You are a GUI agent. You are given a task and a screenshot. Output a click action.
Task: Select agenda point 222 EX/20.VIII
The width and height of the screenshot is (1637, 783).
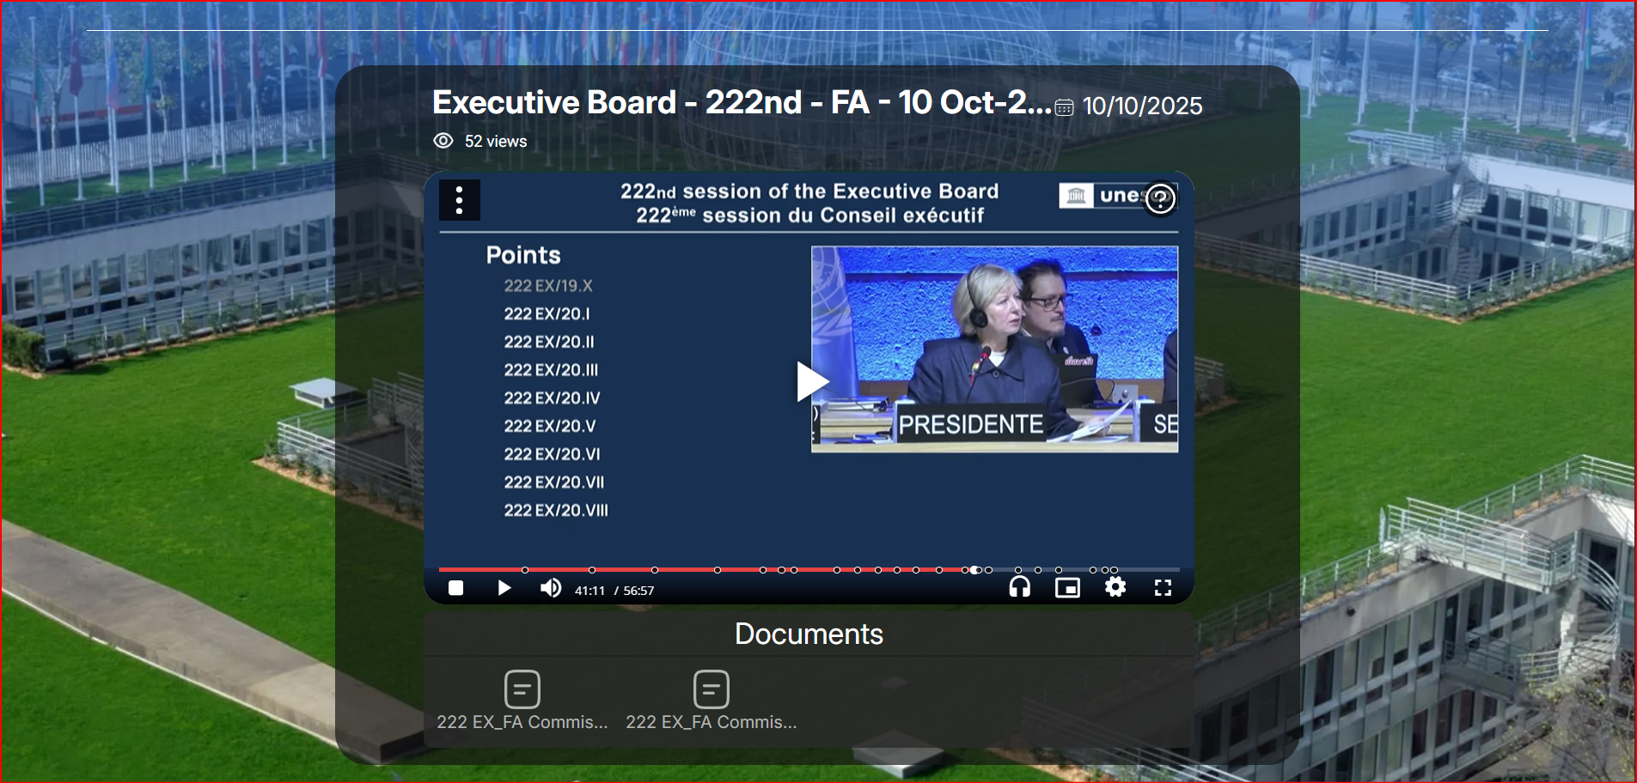tap(556, 511)
